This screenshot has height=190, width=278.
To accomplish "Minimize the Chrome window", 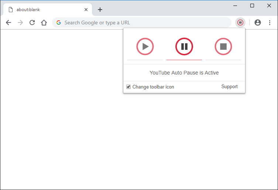I will click(235, 6).
